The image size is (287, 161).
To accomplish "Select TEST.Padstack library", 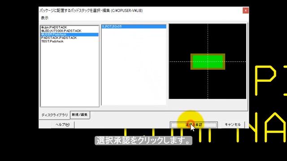I will coord(70,42).
